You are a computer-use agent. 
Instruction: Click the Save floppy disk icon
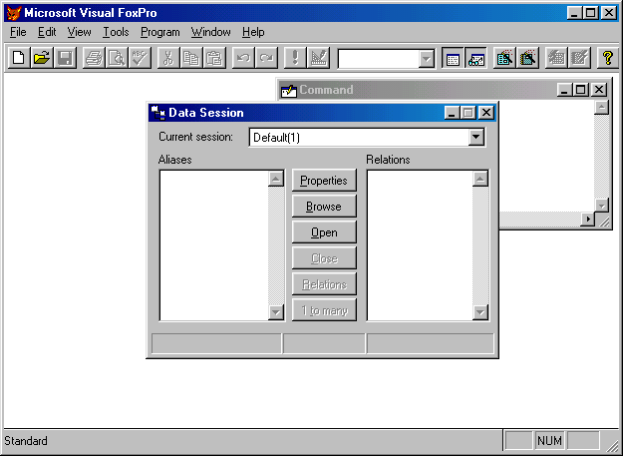click(65, 58)
